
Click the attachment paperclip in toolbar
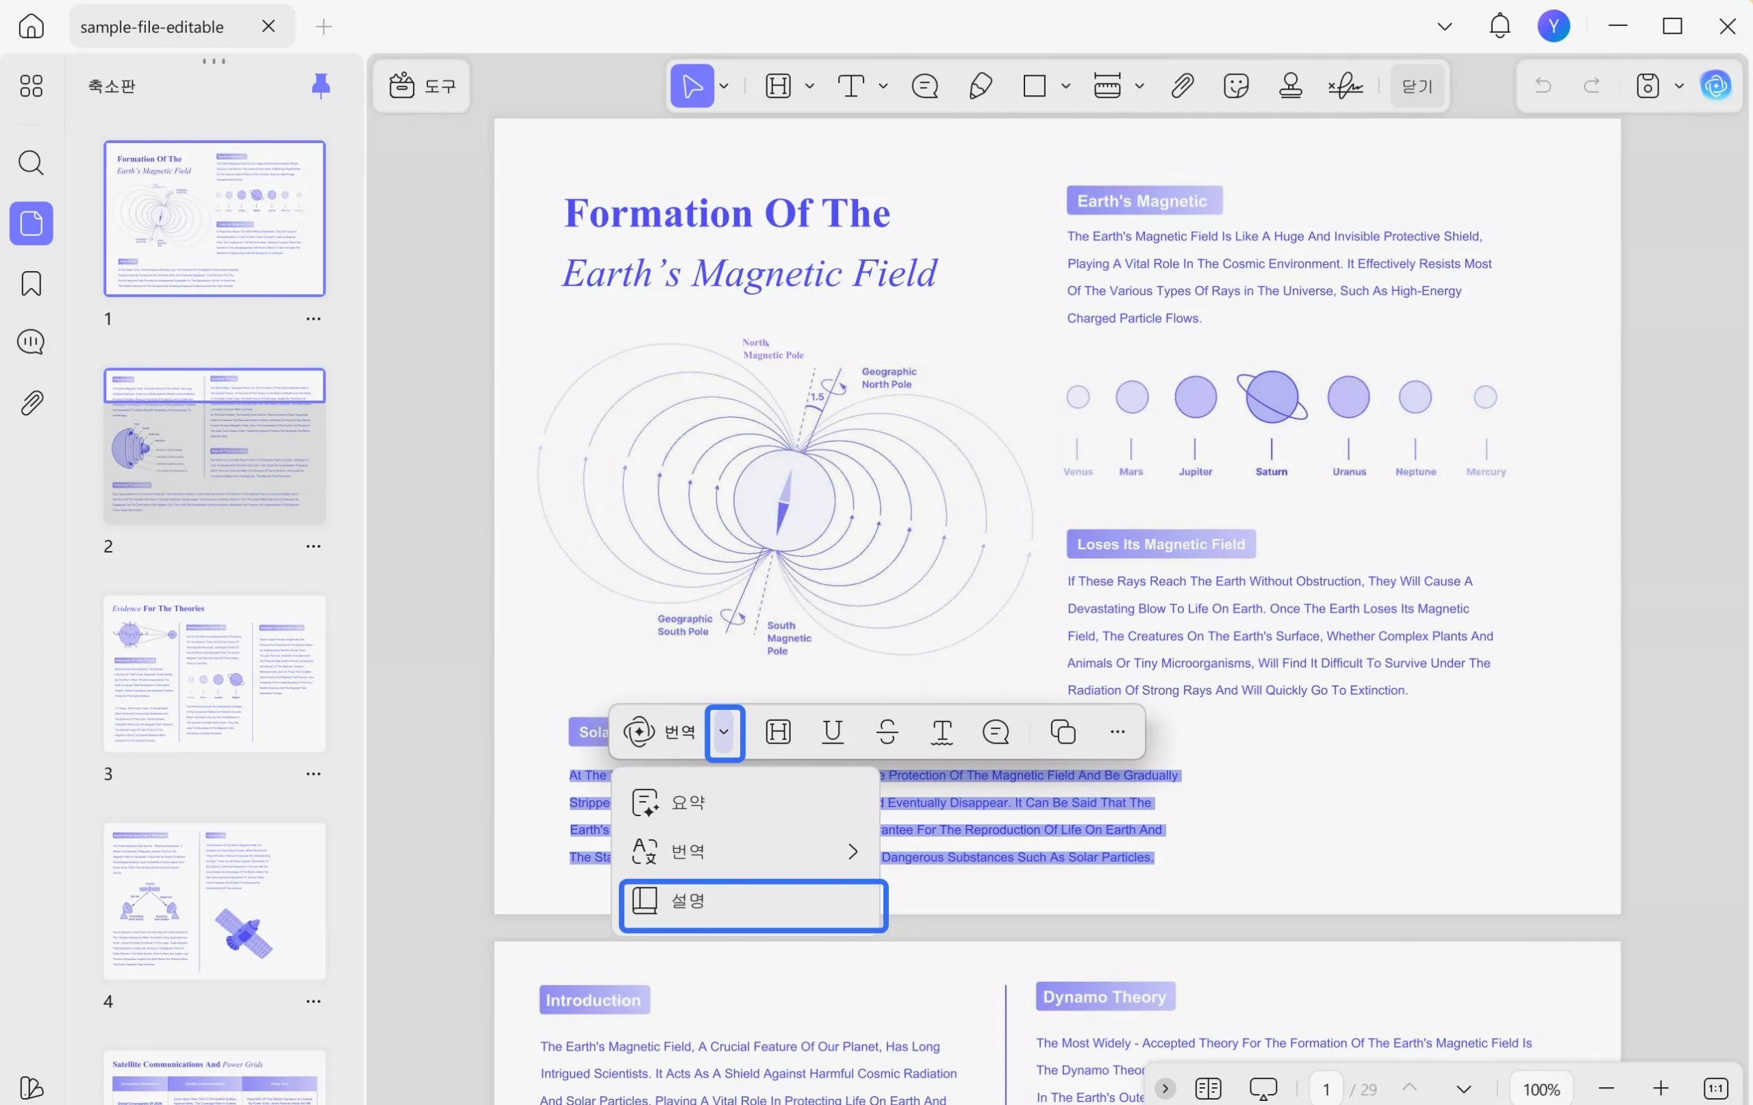(x=1183, y=86)
